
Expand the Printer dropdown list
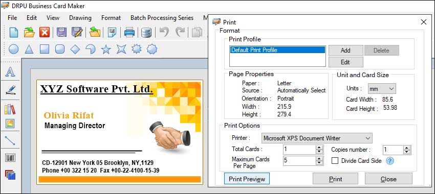(317, 138)
